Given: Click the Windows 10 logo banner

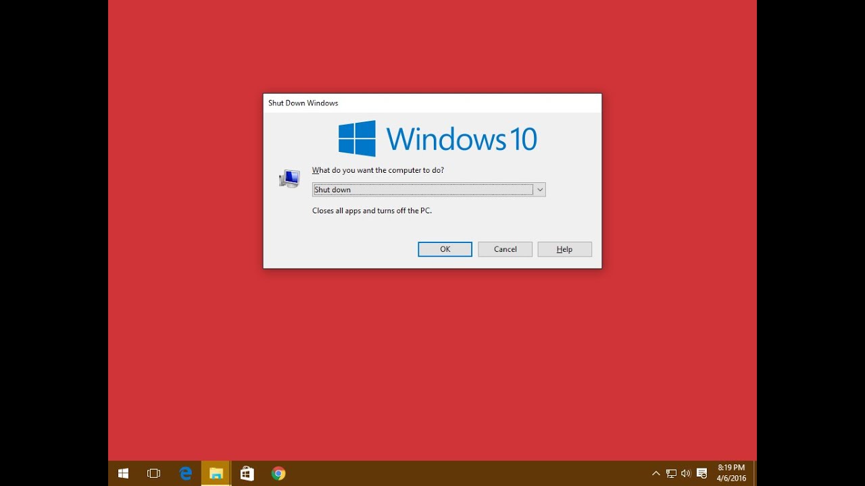Looking at the screenshot, I should tap(437, 139).
